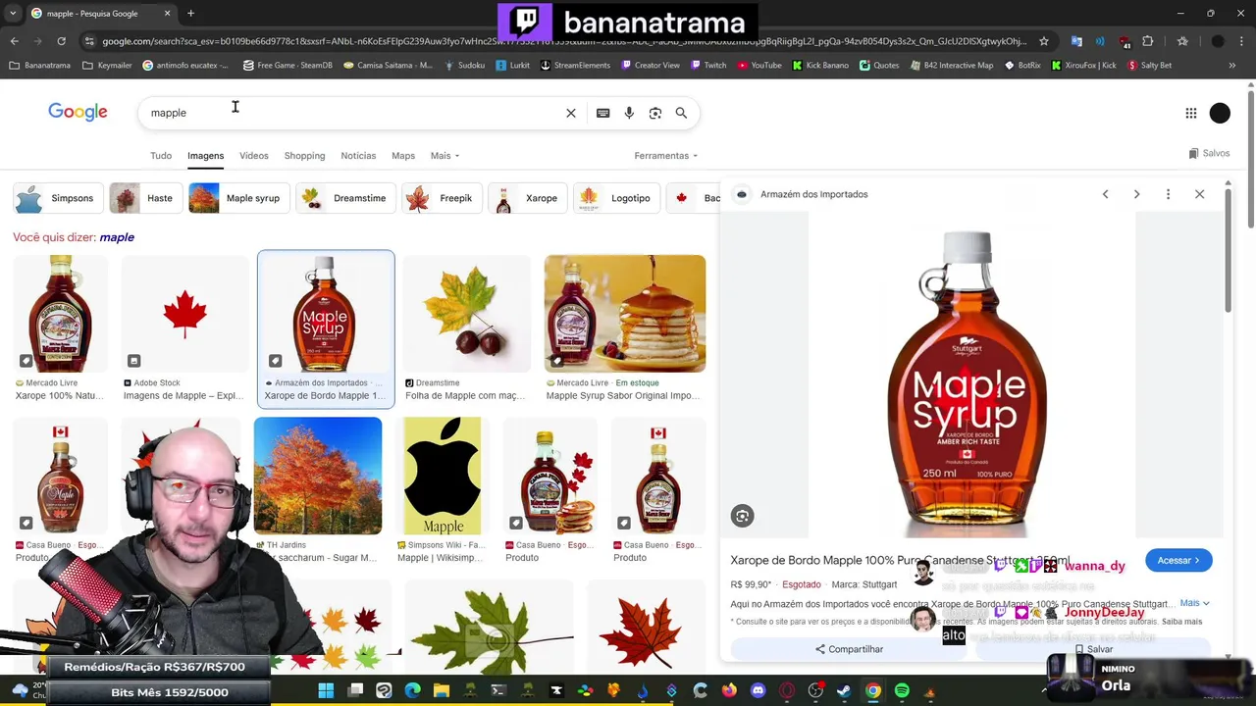Open the on-screen keyboard input tool
Viewport: 1256px width, 706px height.
tap(603, 113)
